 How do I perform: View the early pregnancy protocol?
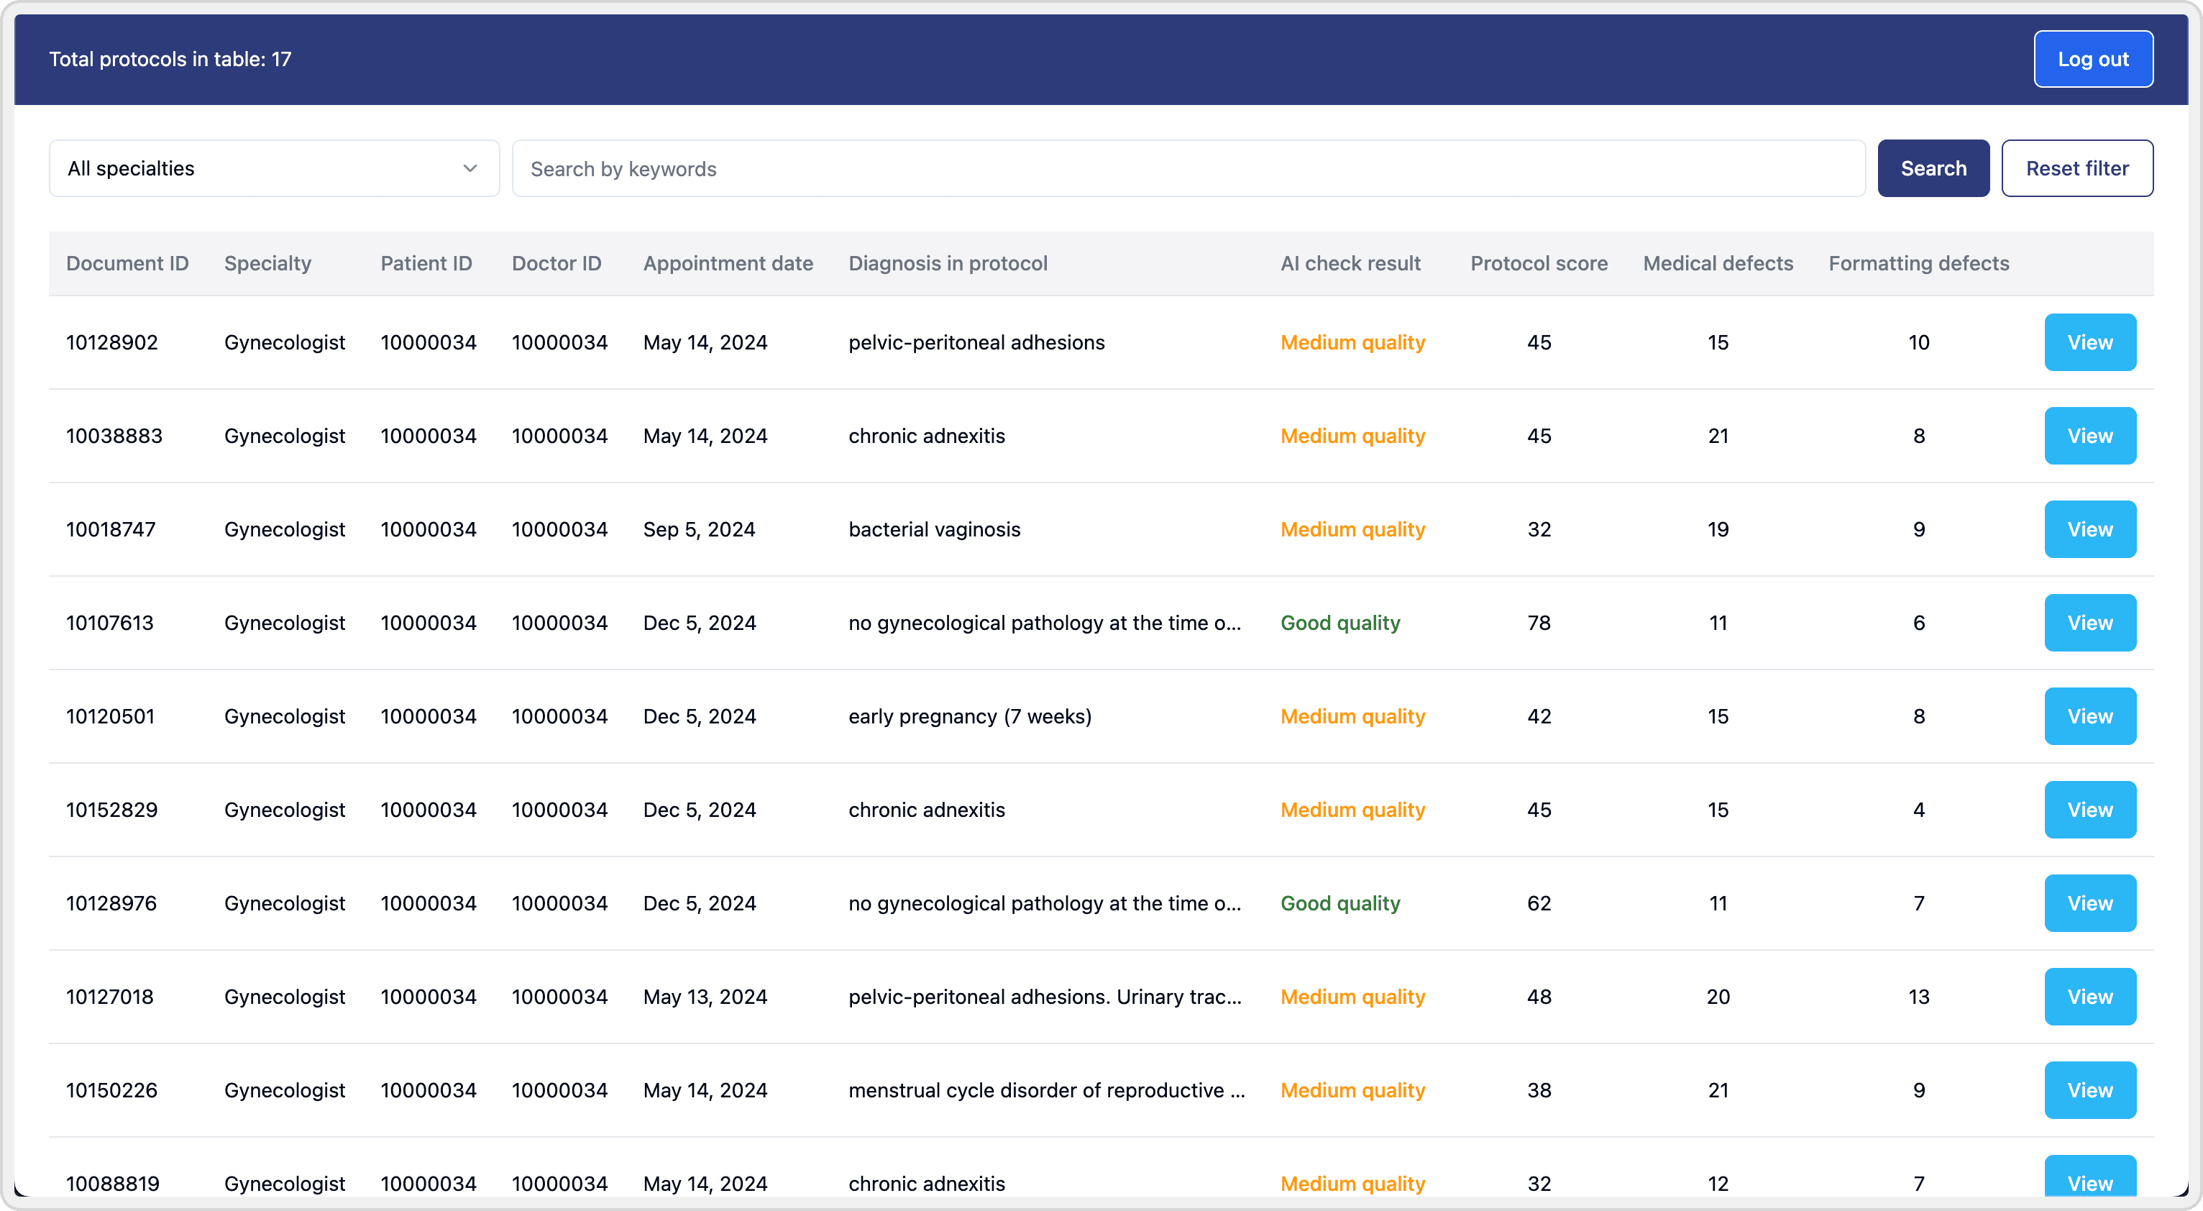pos(2089,717)
